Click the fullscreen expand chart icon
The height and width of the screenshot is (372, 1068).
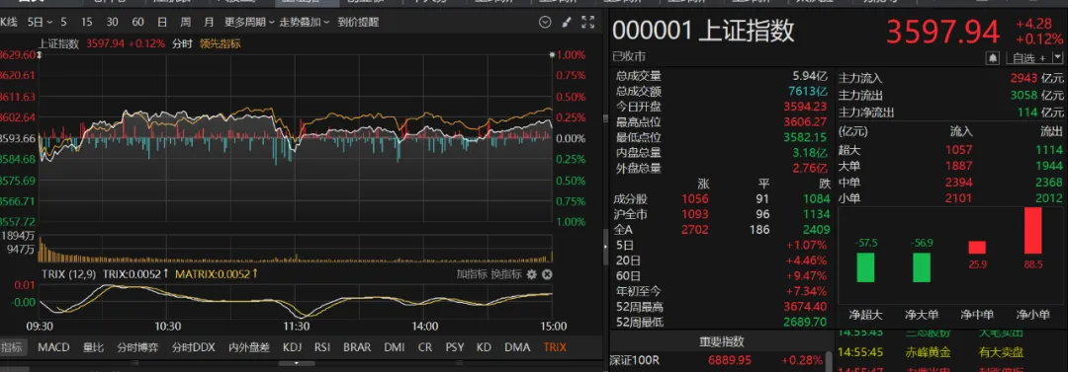click(x=587, y=23)
